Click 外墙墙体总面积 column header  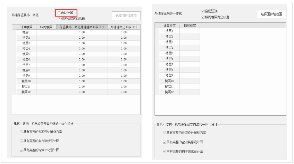pos(124,27)
